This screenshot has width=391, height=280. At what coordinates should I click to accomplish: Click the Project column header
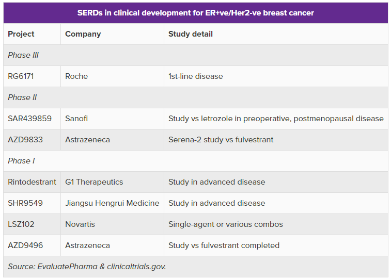pos(21,34)
